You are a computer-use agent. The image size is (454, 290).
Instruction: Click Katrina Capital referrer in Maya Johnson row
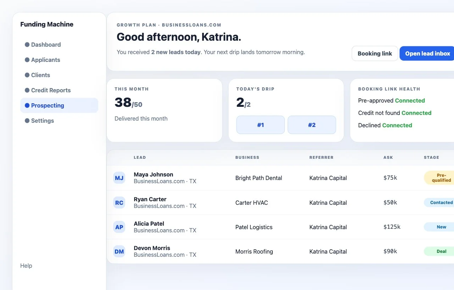point(328,178)
